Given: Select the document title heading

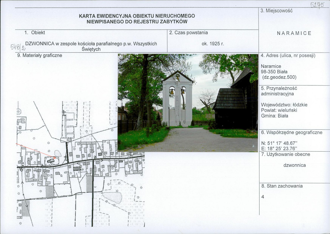Looking at the screenshot, I should [137, 19].
